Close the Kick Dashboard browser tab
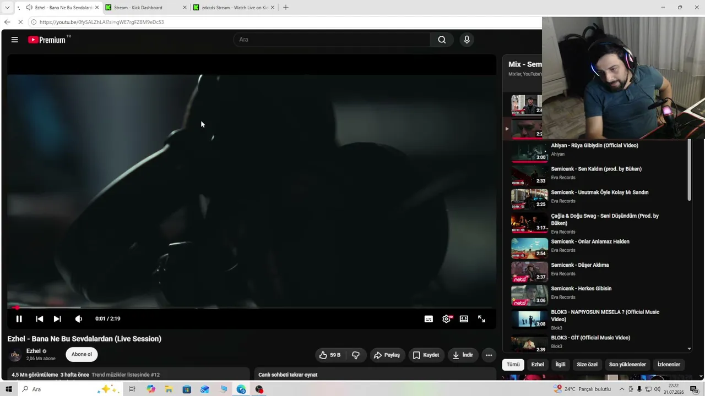 click(x=184, y=8)
